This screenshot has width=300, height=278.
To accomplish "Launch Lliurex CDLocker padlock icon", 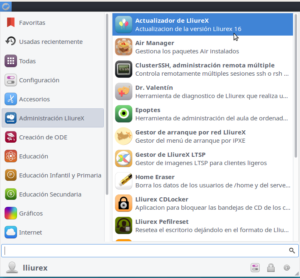I will pos(123,203).
